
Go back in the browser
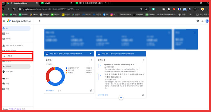pos(3,9)
